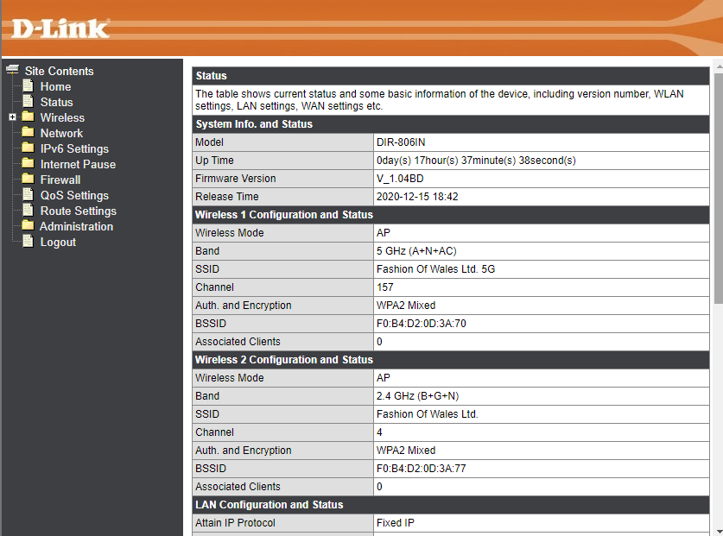Log out using the Logout link
The height and width of the screenshot is (536, 723).
58,242
